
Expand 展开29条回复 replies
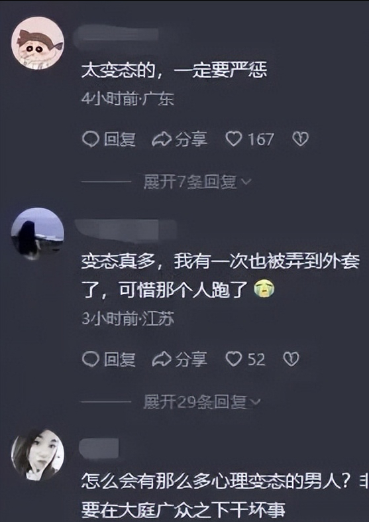tap(202, 402)
